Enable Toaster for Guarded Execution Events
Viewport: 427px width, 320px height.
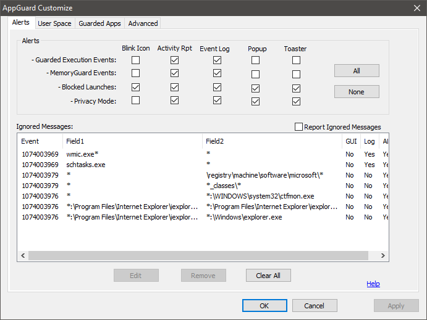pos(296,60)
